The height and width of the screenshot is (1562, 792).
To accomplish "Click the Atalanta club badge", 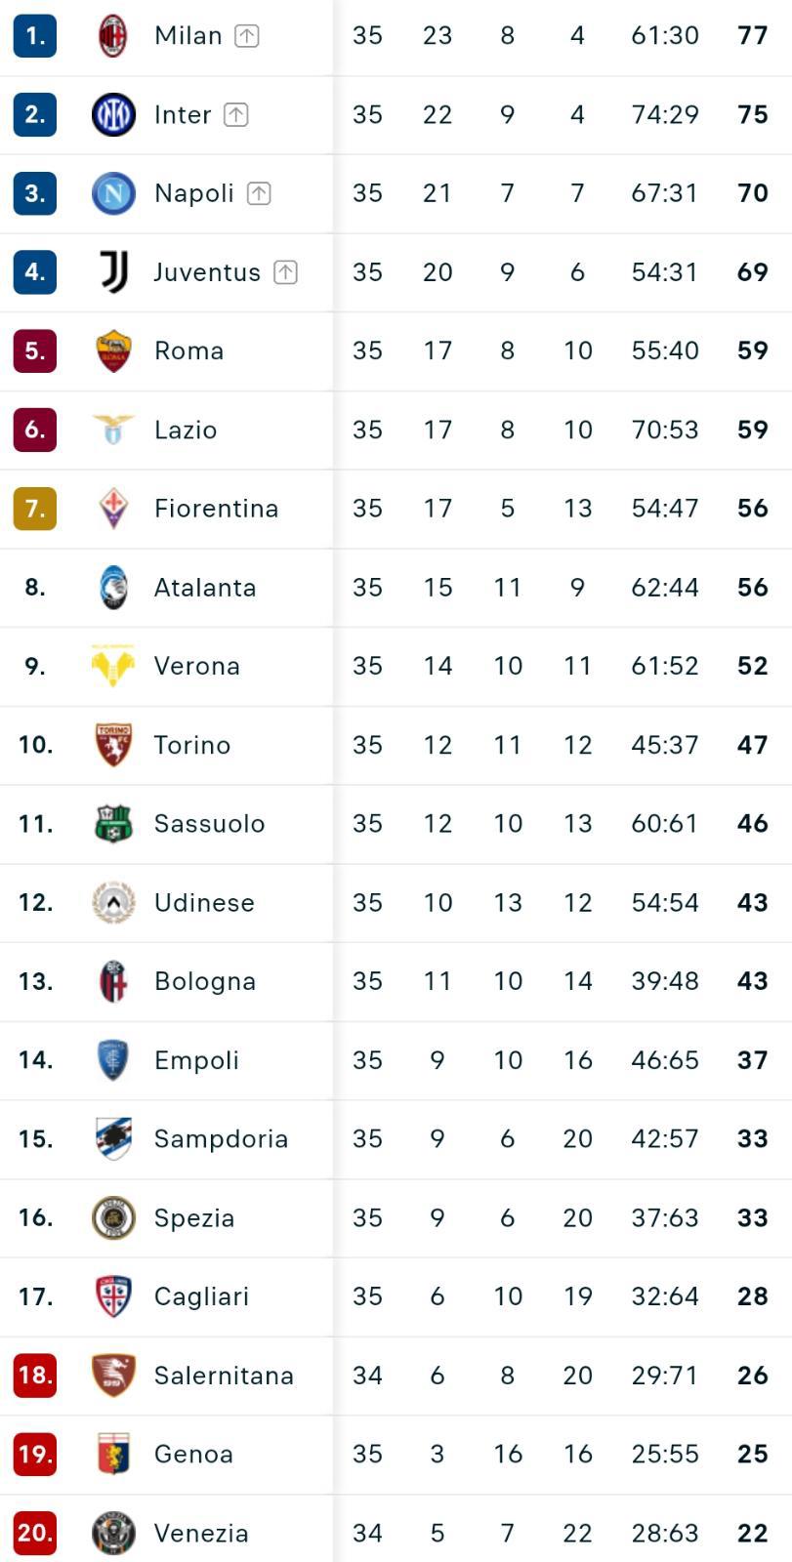I will (x=113, y=588).
